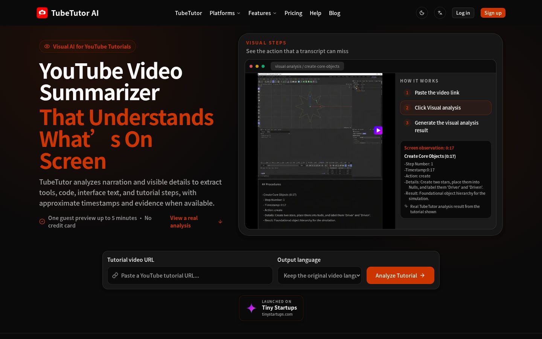The height and width of the screenshot is (339, 542).
Task: Select step 1 Paste the video link
Action: click(446, 93)
